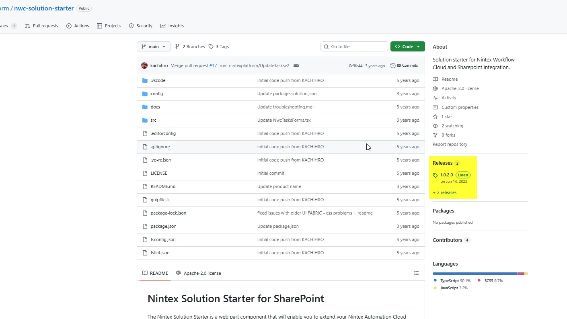Click the src folder icon

(145, 120)
